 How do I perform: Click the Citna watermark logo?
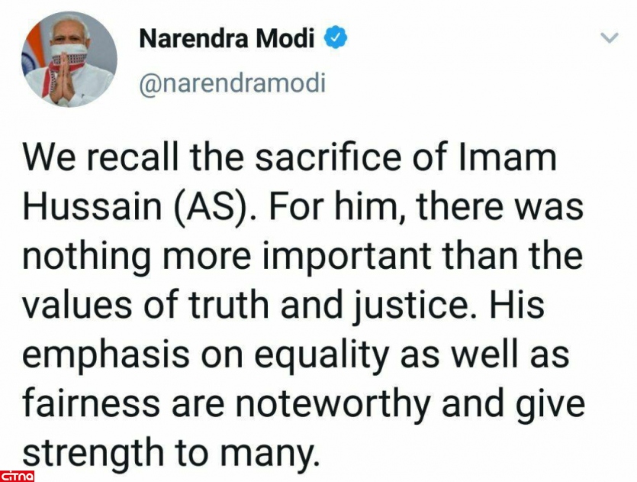click(x=17, y=475)
